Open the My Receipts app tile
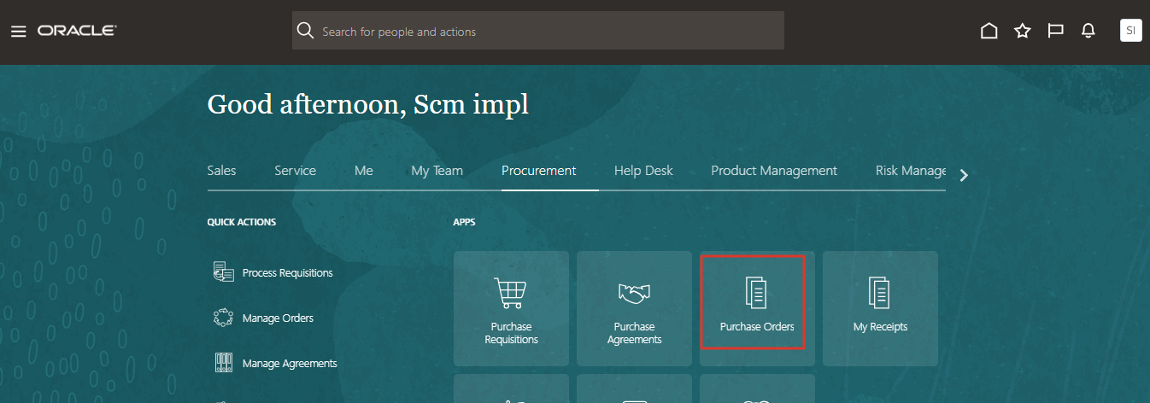 (x=880, y=308)
